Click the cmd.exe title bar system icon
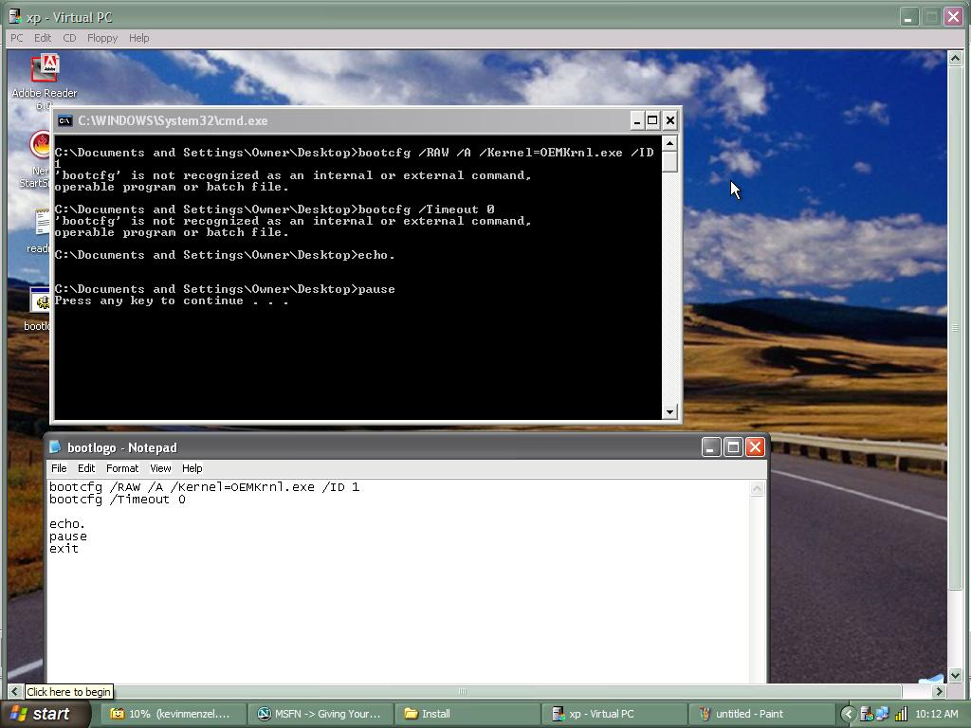The image size is (971, 728). coord(64,120)
